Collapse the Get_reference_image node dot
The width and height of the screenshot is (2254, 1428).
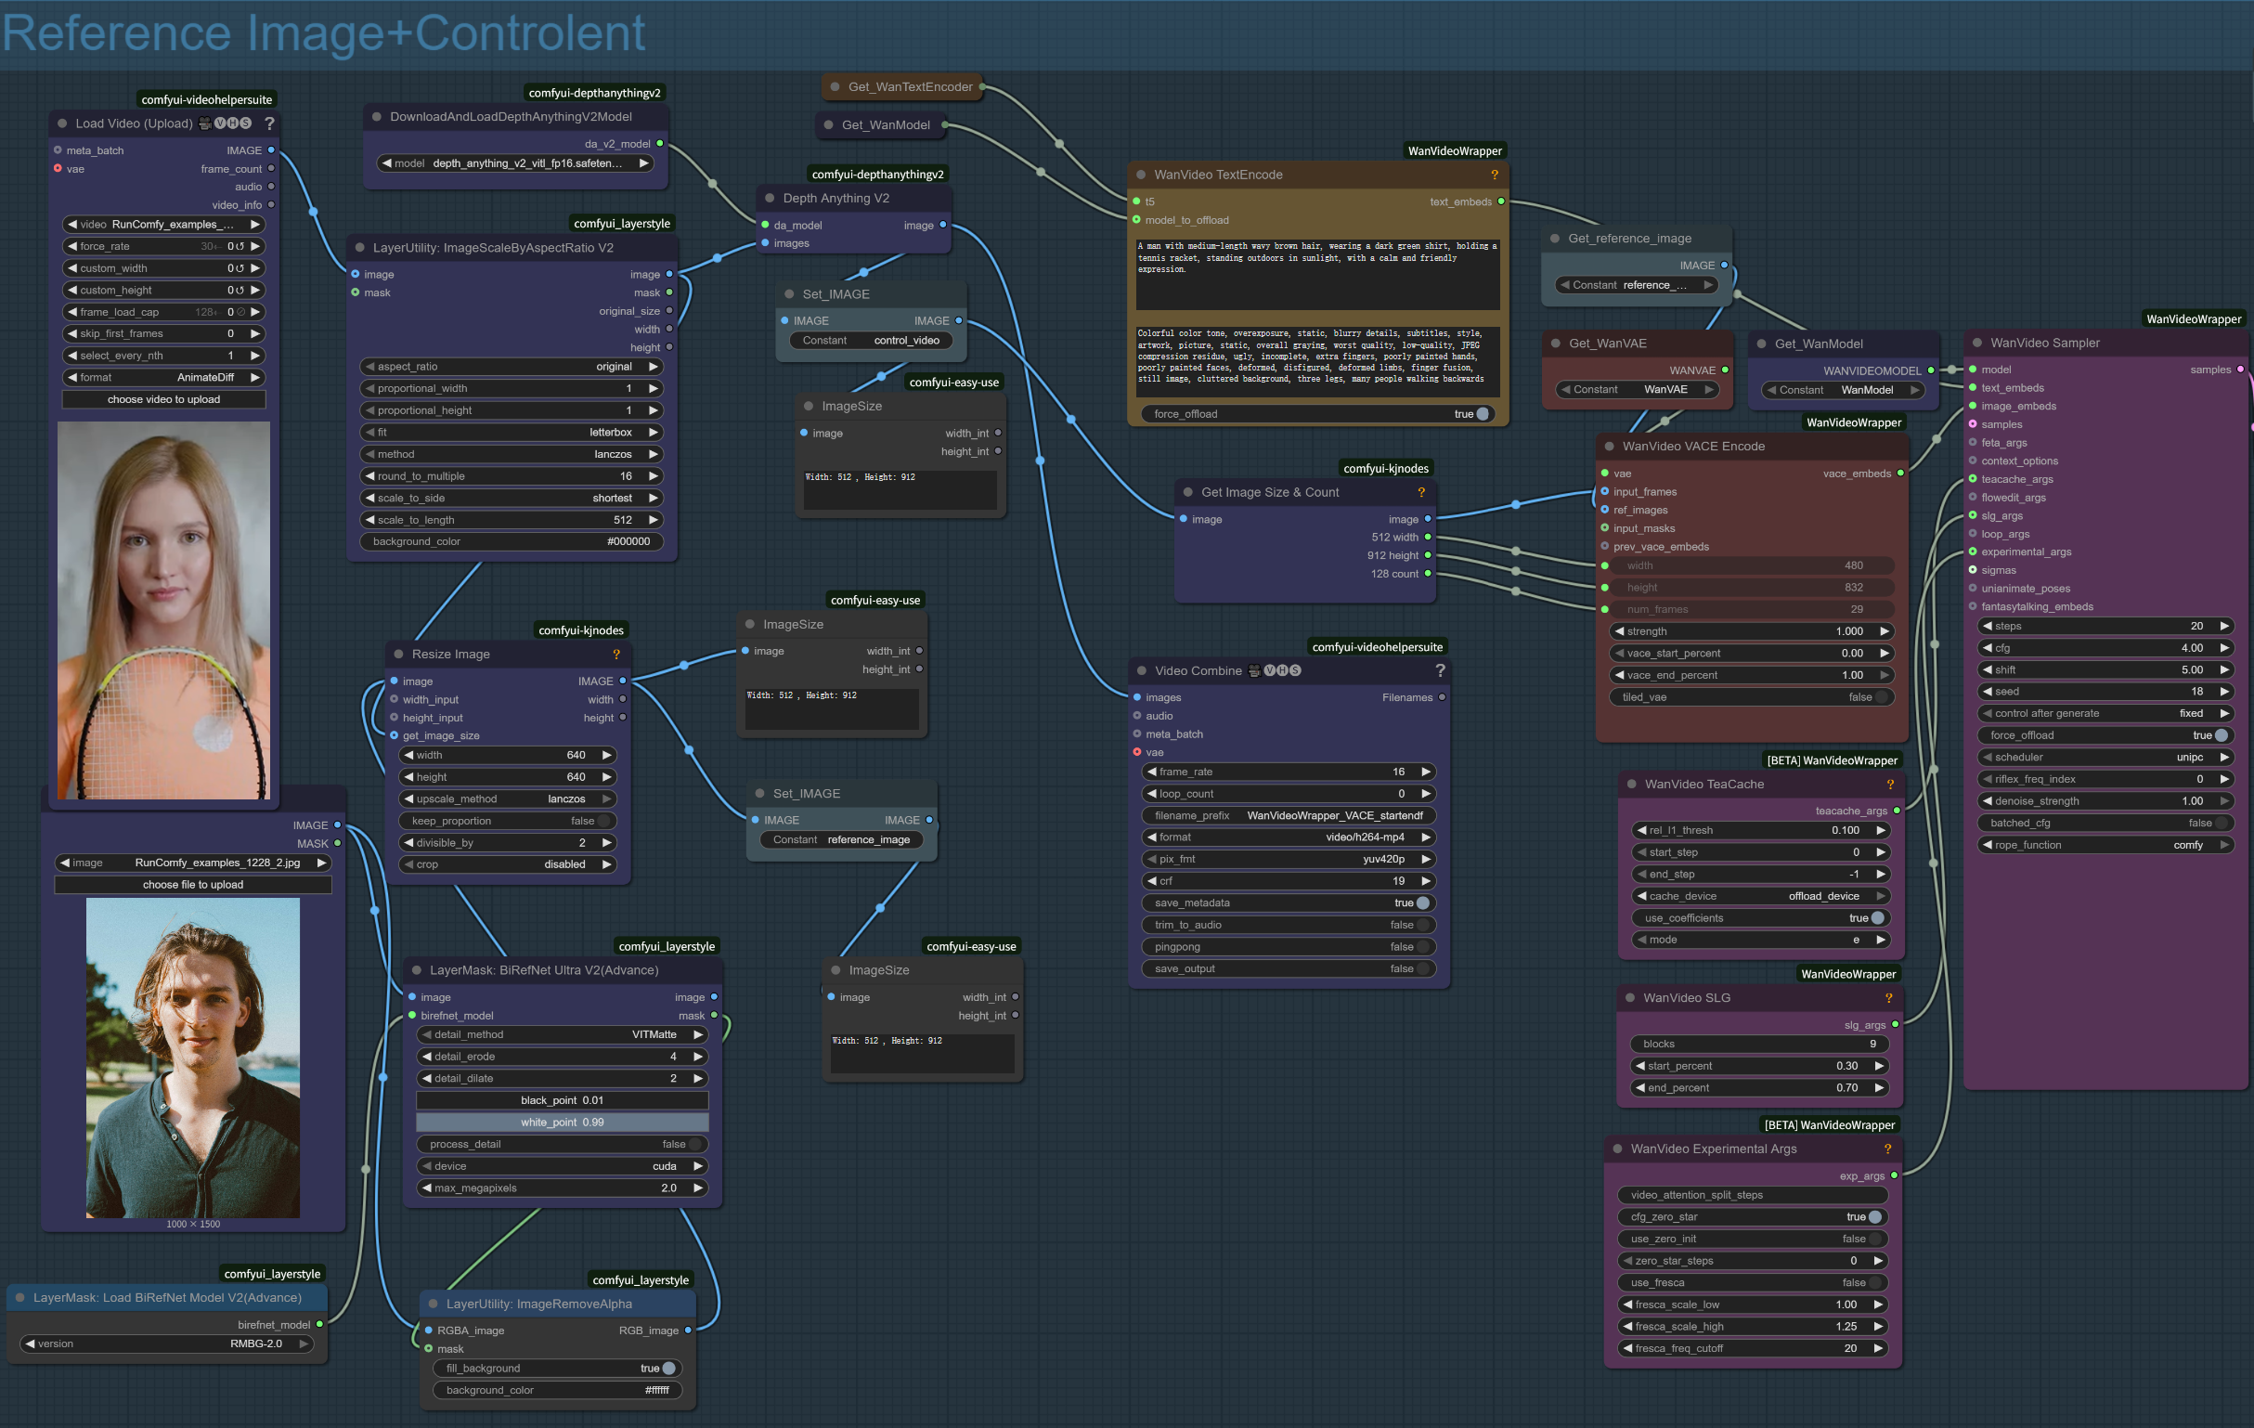[x=1556, y=238]
